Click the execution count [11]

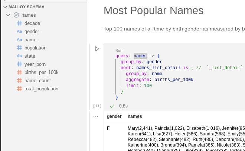[97, 106]
